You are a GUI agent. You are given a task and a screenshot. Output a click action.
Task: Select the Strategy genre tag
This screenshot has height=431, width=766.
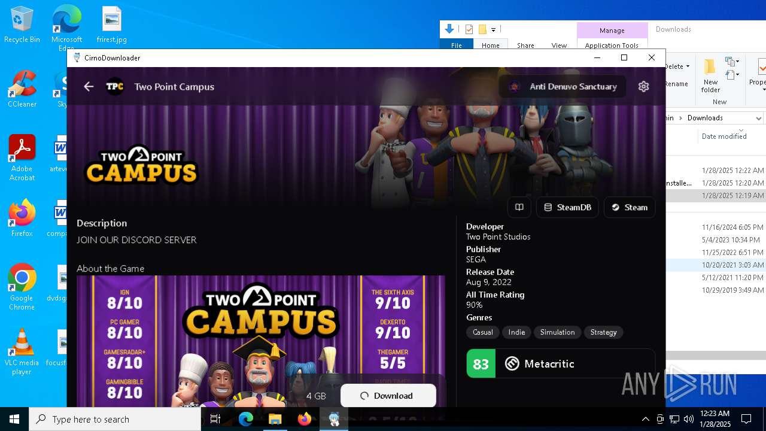[603, 332]
